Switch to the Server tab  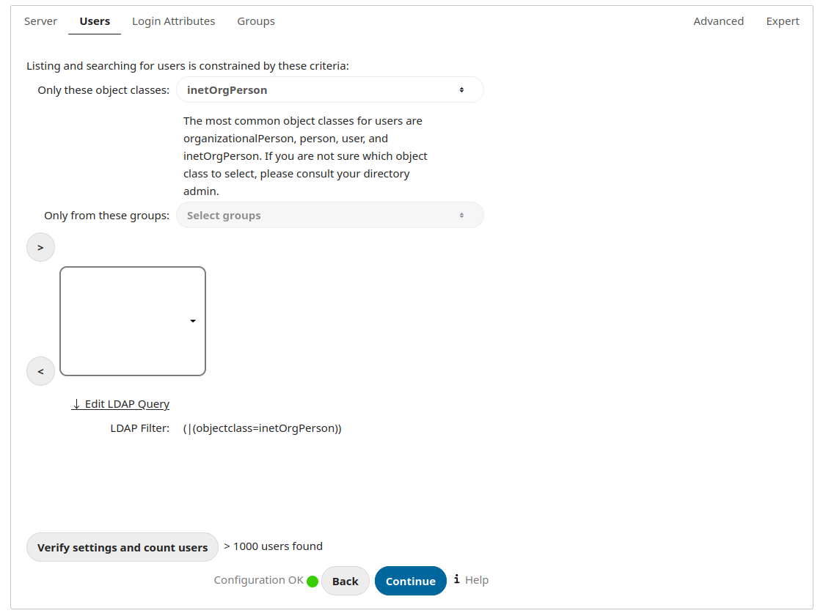point(40,21)
